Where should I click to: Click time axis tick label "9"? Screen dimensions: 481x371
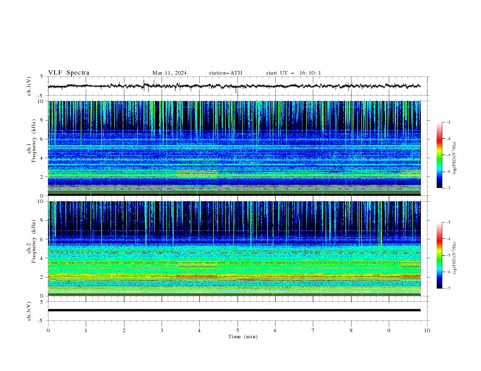[389, 330]
